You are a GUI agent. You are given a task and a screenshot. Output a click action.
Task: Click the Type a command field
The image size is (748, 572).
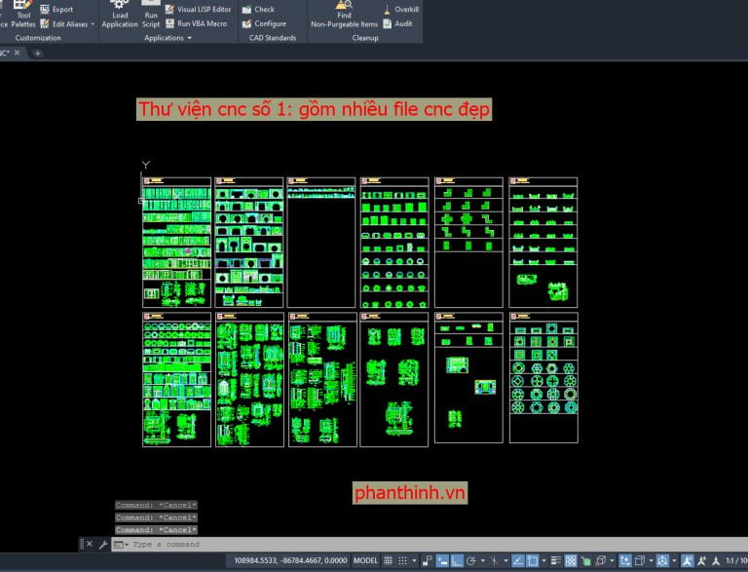[x=430, y=545]
